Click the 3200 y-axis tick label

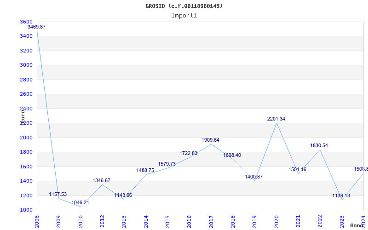click(26, 51)
